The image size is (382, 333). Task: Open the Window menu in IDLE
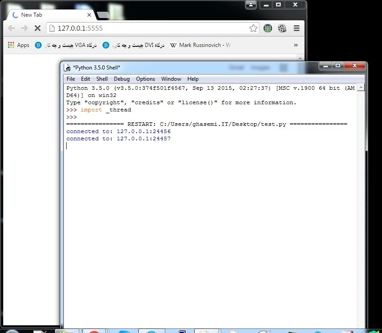coord(171,79)
